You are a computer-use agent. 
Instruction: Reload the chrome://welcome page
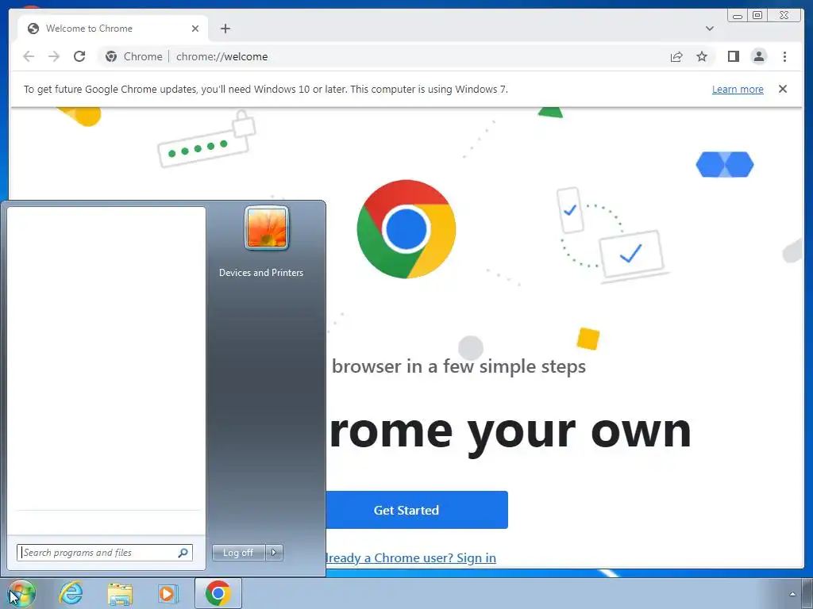pyautogui.click(x=79, y=56)
